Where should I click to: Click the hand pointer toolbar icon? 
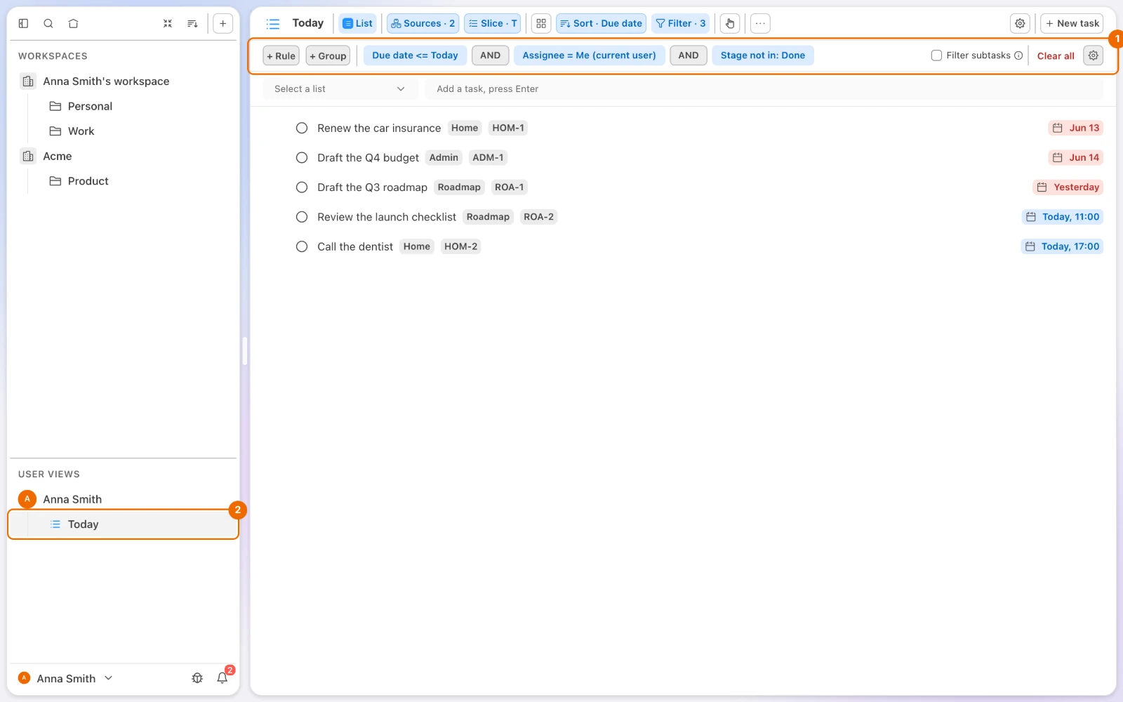click(x=730, y=23)
